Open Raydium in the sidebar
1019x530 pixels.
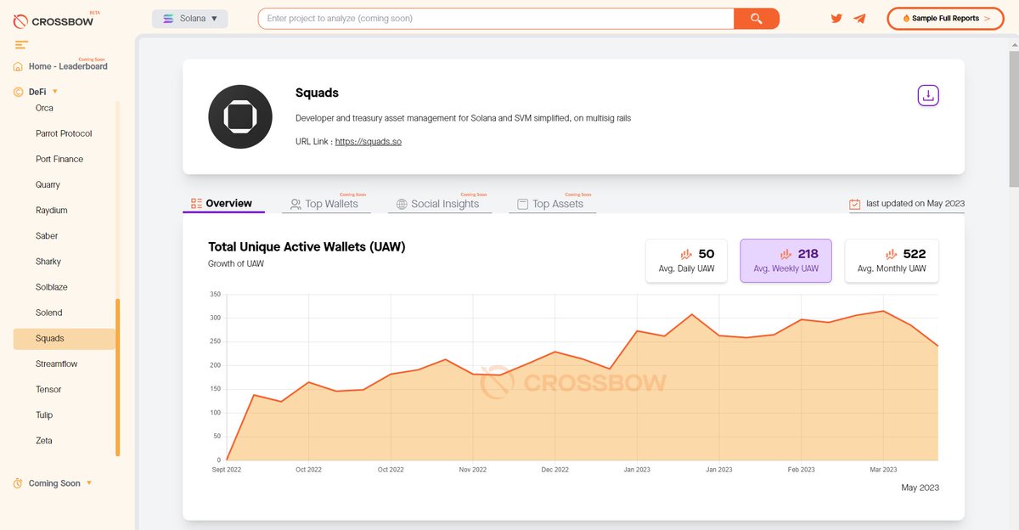tap(52, 210)
